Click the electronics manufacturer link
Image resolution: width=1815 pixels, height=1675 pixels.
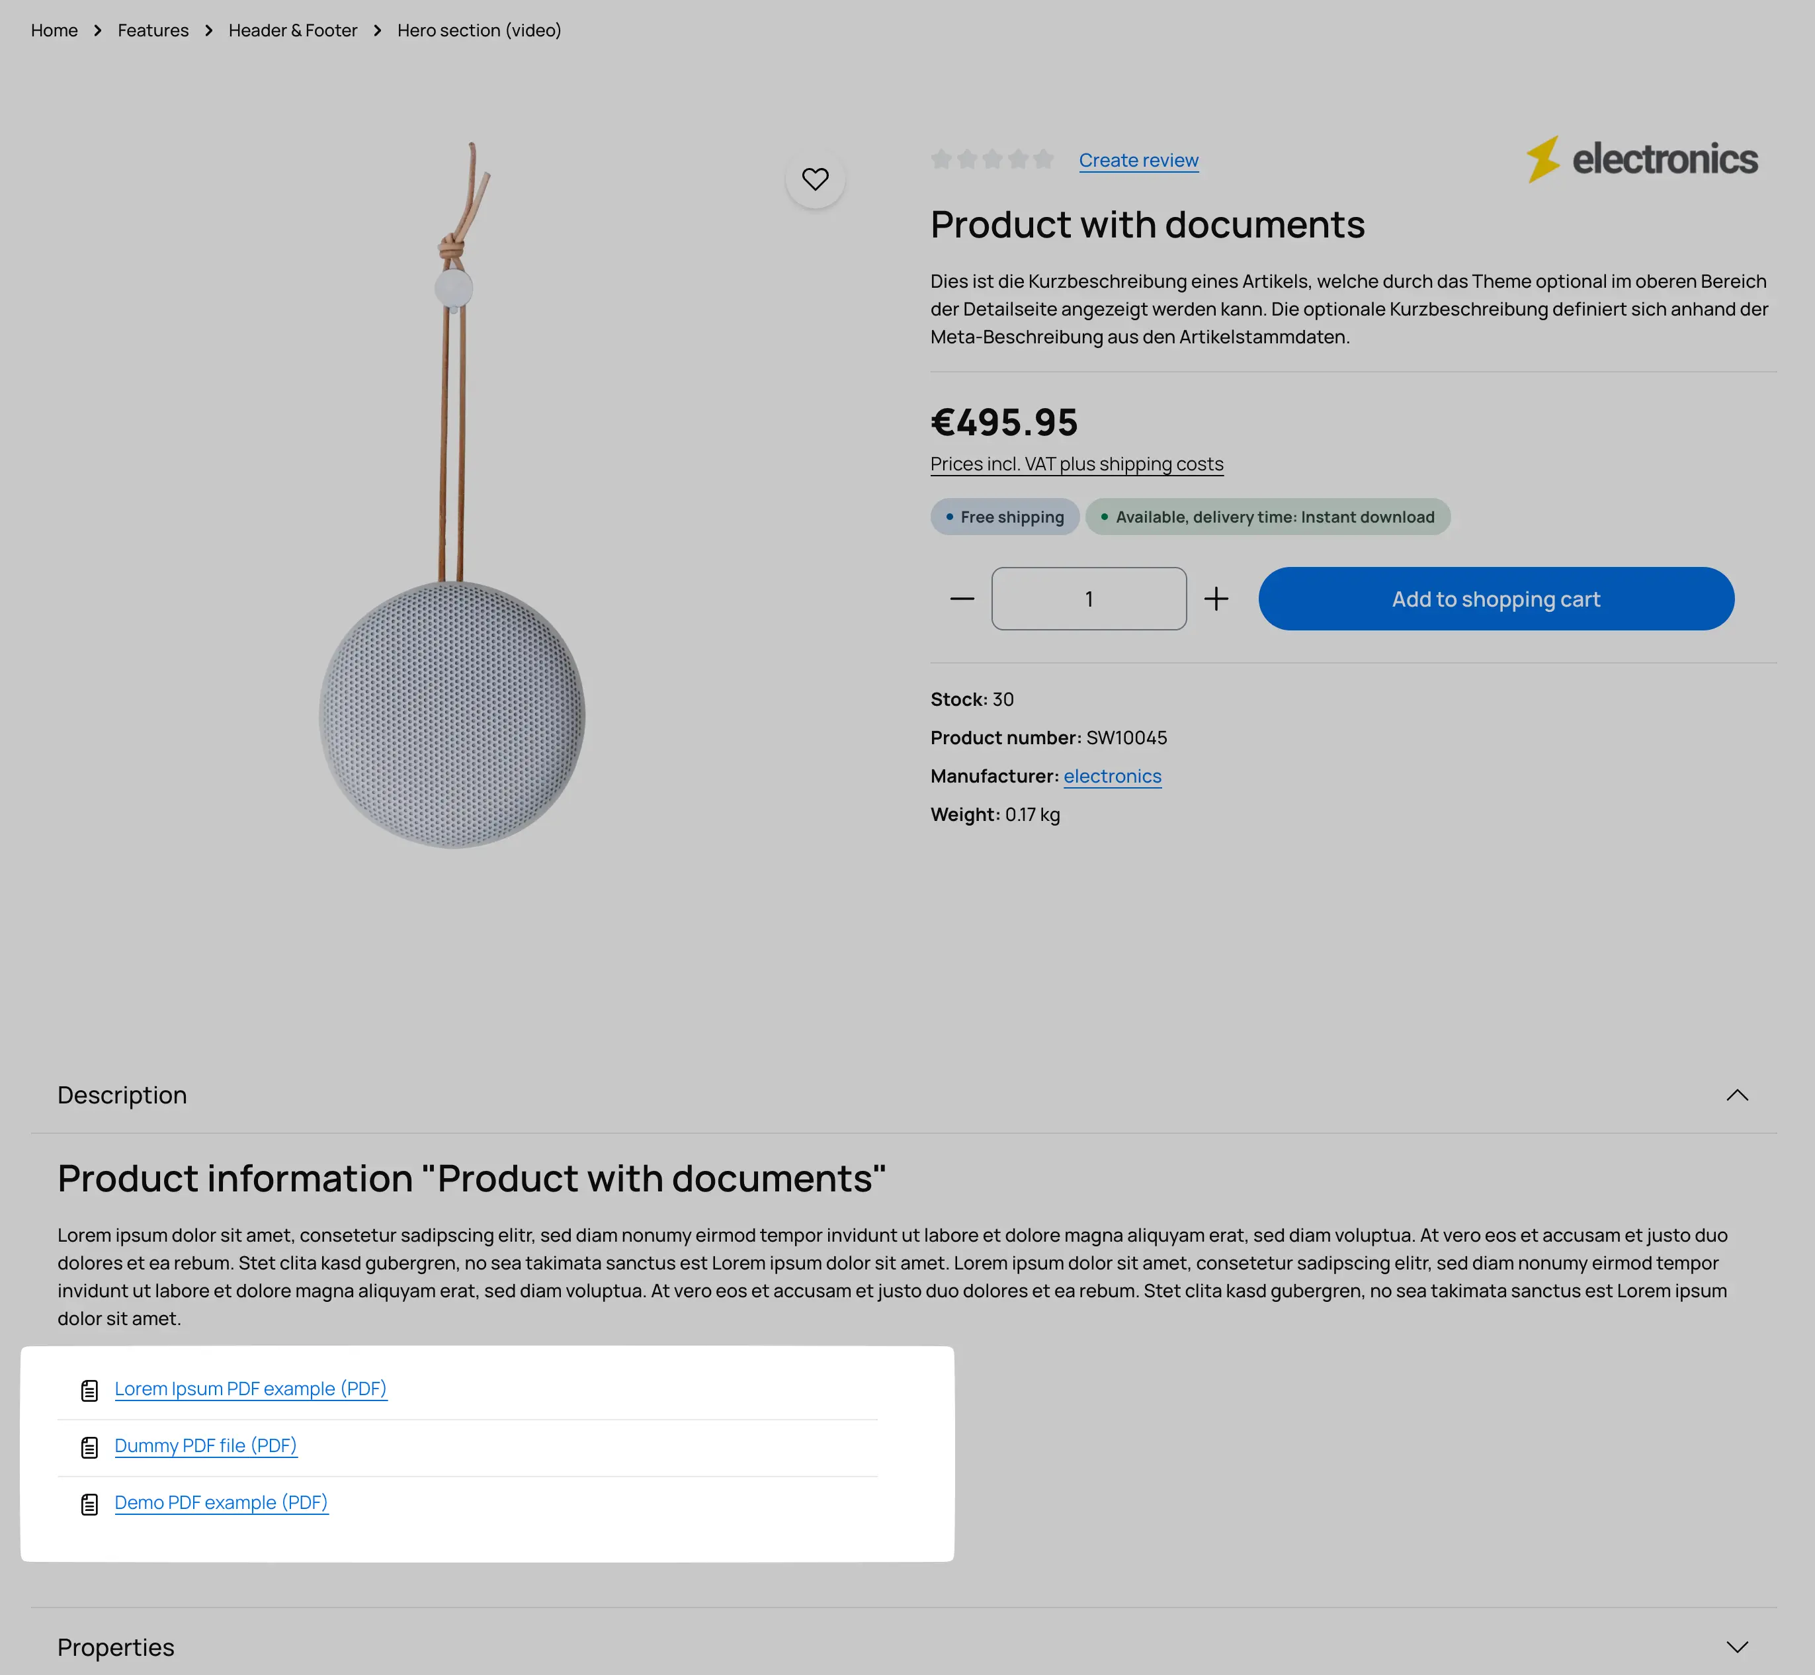pos(1112,776)
